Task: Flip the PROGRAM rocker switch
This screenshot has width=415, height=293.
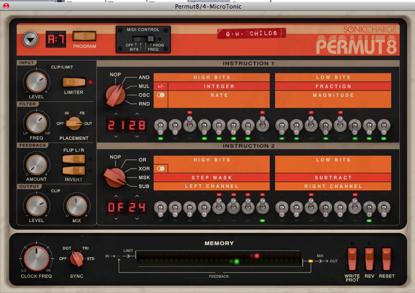Action: pyautogui.click(x=85, y=36)
